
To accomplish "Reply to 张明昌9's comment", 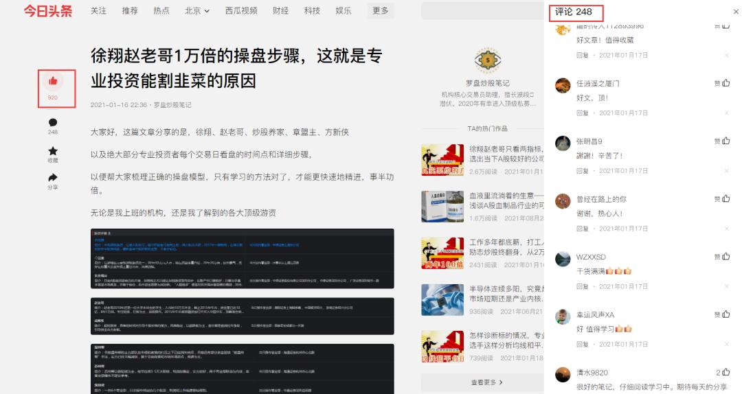I will click(583, 171).
